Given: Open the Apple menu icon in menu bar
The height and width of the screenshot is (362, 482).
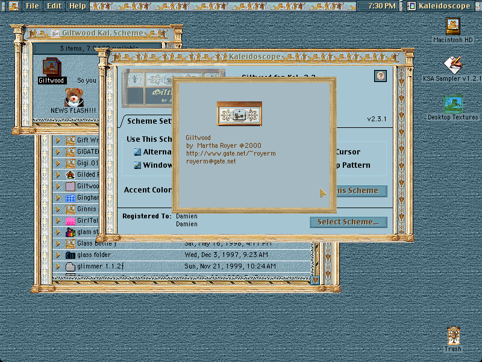Looking at the screenshot, I should click(x=14, y=6).
